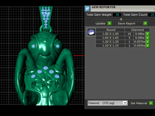
Task: Click the Set Material button
Action: point(139,103)
